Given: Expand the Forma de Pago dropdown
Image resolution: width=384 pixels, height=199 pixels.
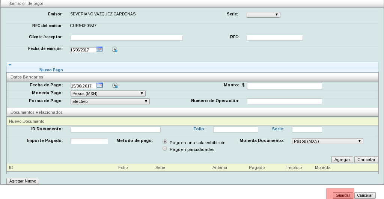Looking at the screenshot, I should coord(110,101).
